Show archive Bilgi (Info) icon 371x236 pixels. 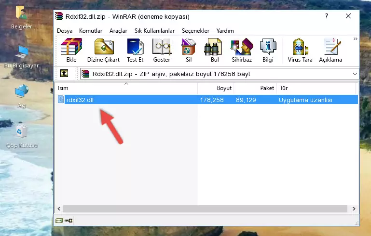pos(268,50)
